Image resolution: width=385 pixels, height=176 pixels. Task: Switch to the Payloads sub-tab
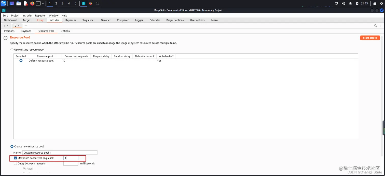pos(26,31)
